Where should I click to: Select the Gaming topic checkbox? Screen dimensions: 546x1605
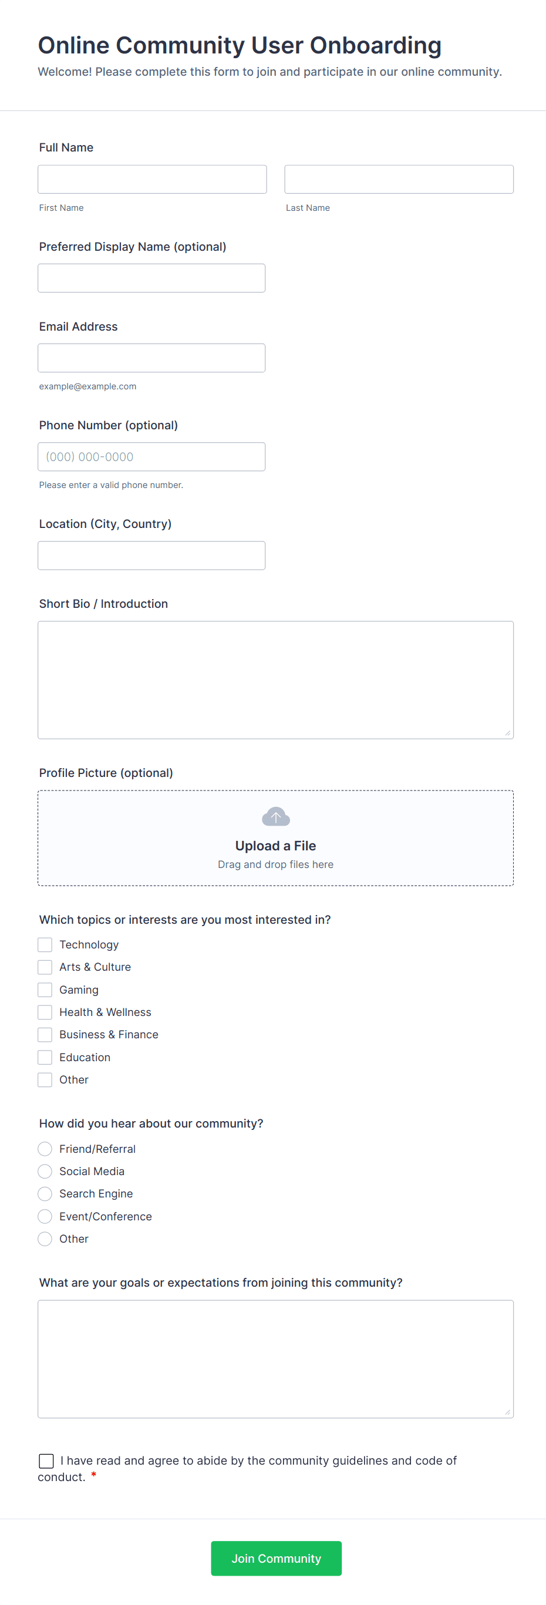45,990
